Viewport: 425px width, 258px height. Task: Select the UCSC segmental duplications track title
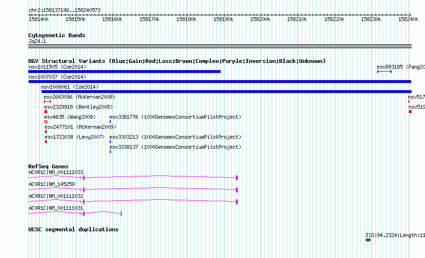[x=74, y=229]
